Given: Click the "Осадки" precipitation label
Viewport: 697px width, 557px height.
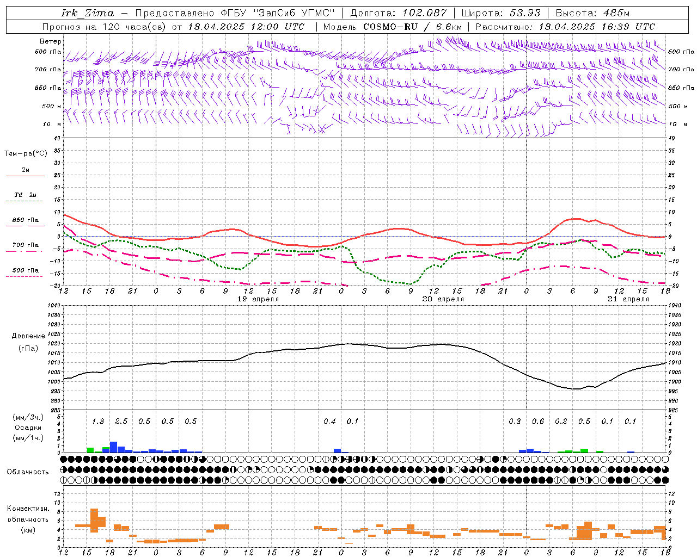Looking at the screenshot, I should click(28, 428).
